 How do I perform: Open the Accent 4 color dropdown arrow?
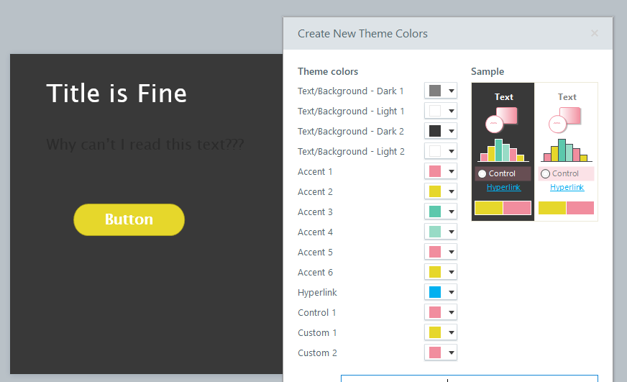pos(451,232)
